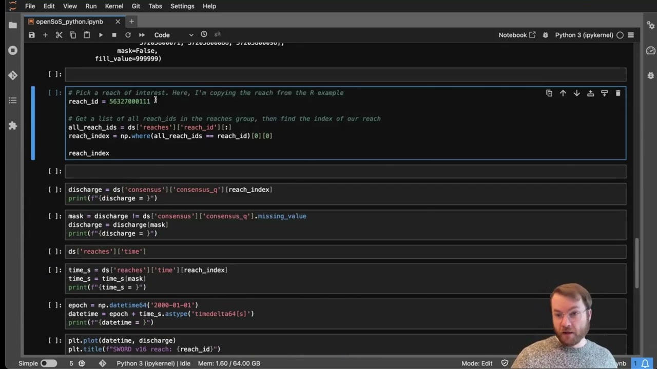Delete the active cell with trash icon
657x369 pixels.
[x=618, y=93]
